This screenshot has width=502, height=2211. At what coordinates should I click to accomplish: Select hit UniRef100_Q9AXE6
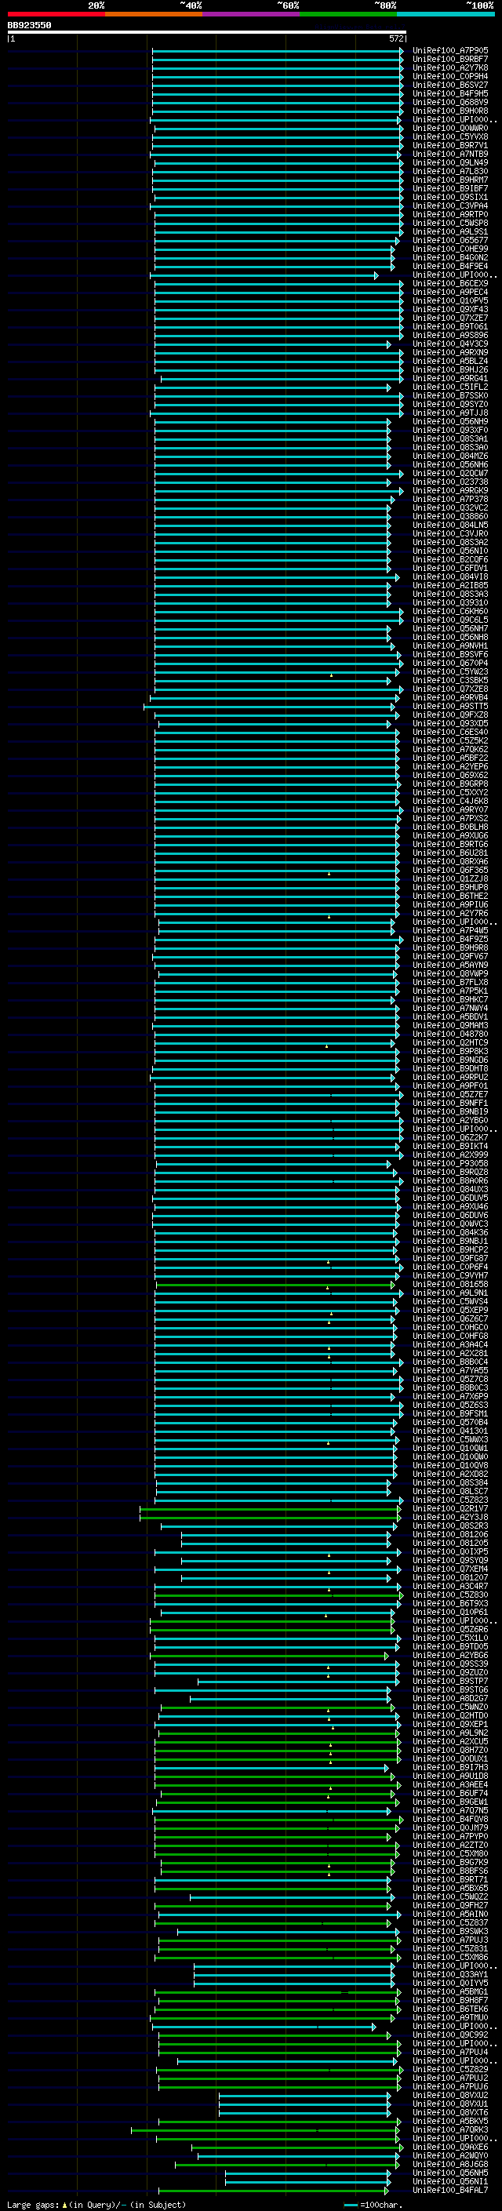[450, 2147]
